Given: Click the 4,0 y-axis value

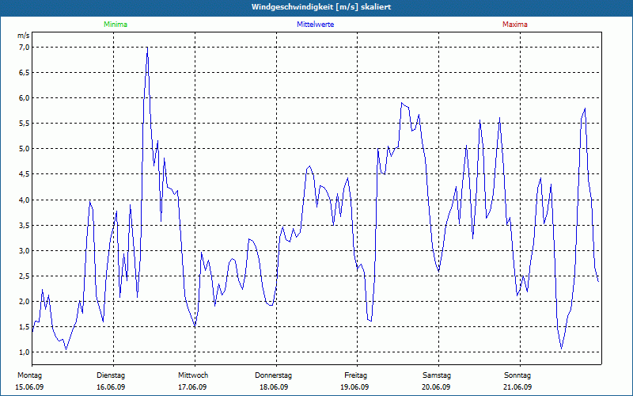Looking at the screenshot, I should [x=25, y=200].
